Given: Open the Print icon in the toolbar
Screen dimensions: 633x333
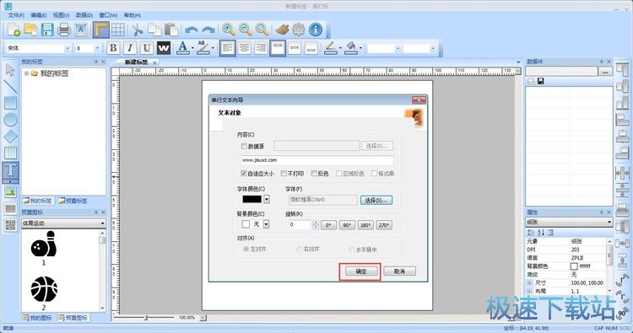Looking at the screenshot, I should (x=64, y=30).
